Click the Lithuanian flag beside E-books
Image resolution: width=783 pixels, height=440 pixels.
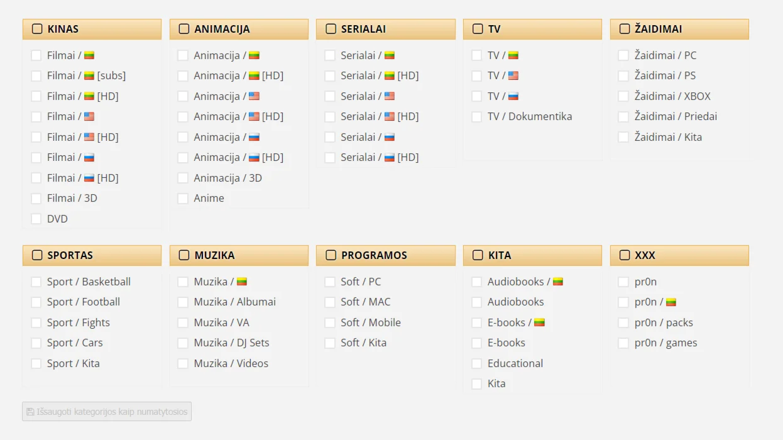coord(539,323)
